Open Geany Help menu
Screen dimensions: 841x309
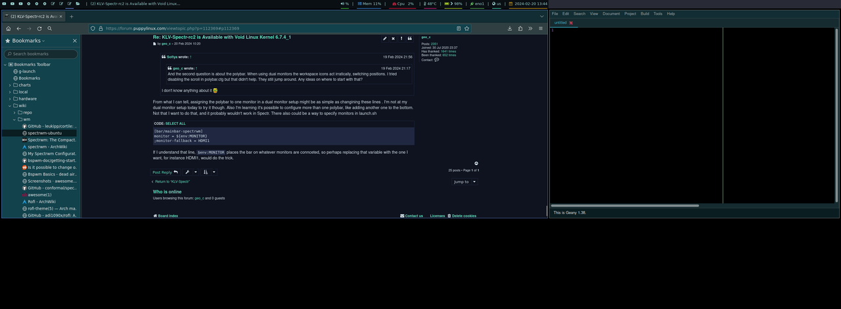coord(671,13)
